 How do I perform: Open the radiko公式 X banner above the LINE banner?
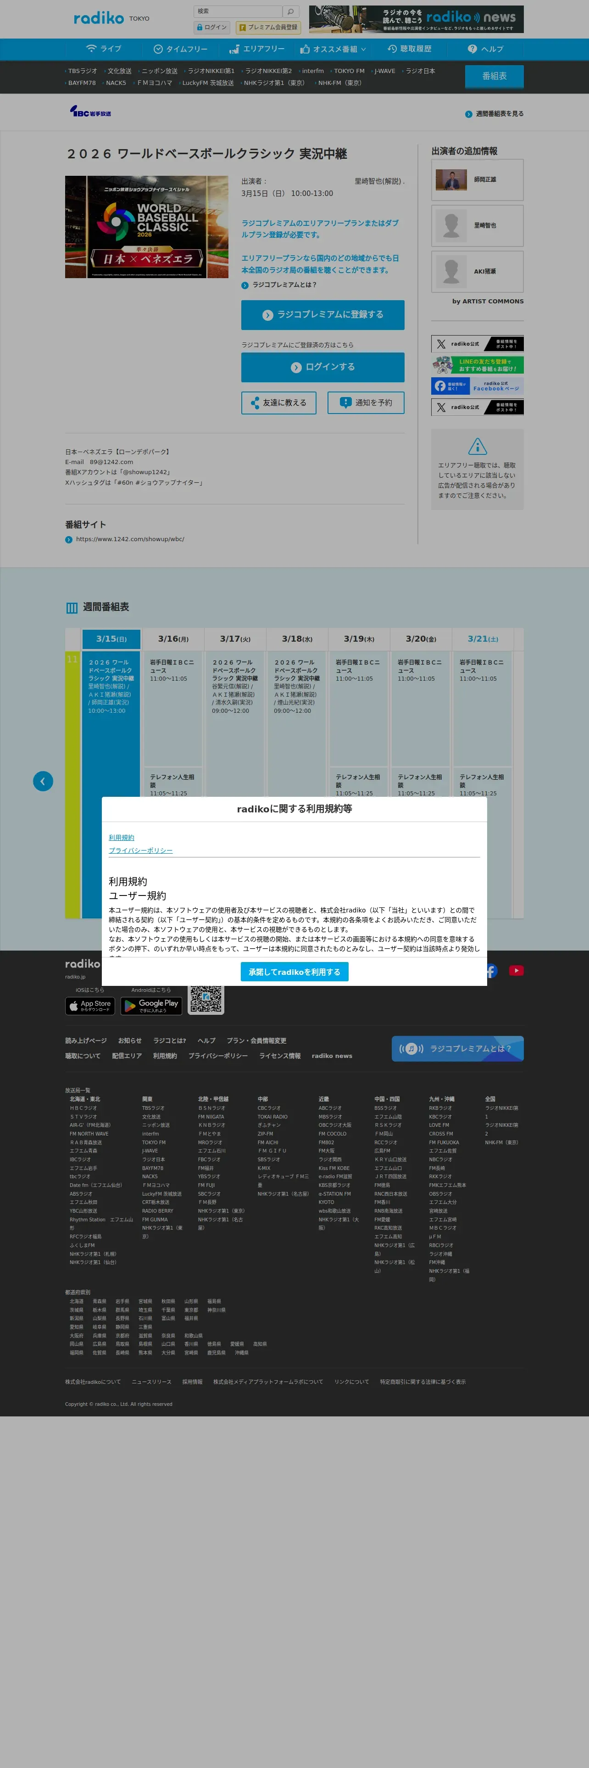pos(477,344)
